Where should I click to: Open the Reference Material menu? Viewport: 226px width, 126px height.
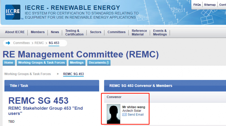[139, 33]
